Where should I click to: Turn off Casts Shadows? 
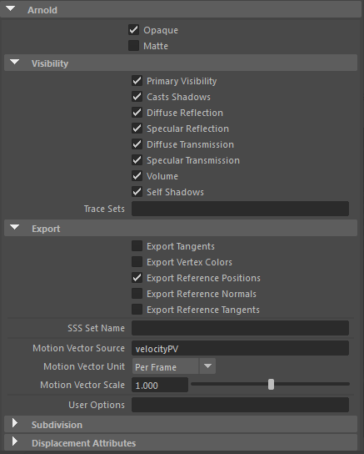pos(137,97)
